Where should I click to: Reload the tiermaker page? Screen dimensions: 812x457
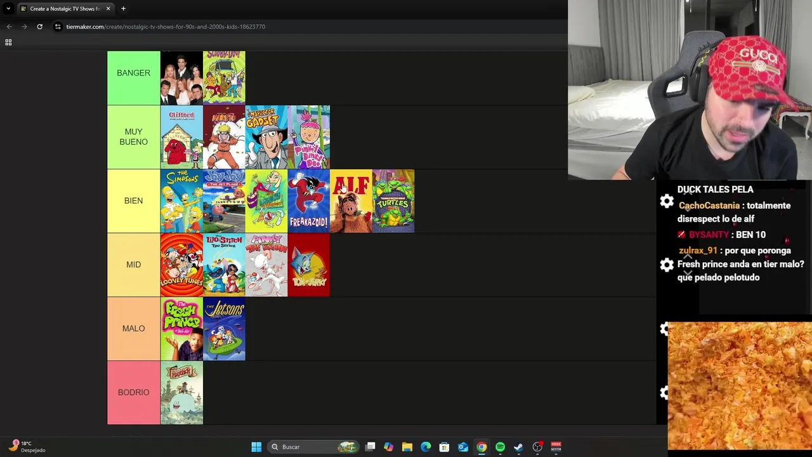click(x=39, y=27)
